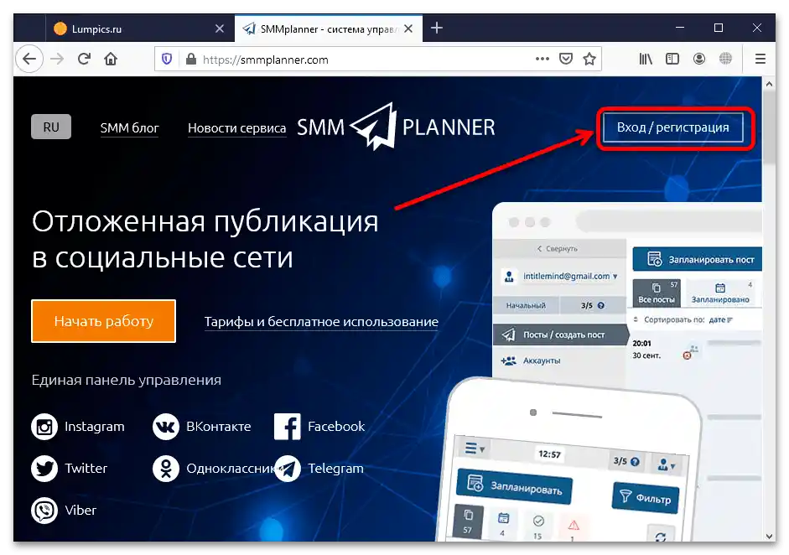Click the Viber icon

pyautogui.click(x=44, y=511)
